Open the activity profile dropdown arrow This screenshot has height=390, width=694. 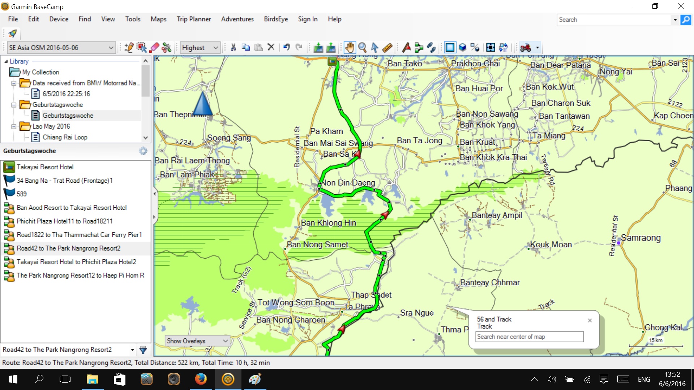(537, 48)
